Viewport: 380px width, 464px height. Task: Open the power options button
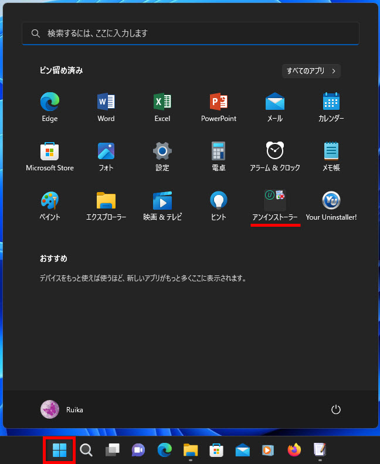click(x=336, y=409)
